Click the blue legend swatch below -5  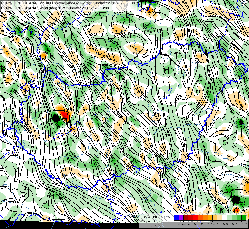(x=176, y=218)
